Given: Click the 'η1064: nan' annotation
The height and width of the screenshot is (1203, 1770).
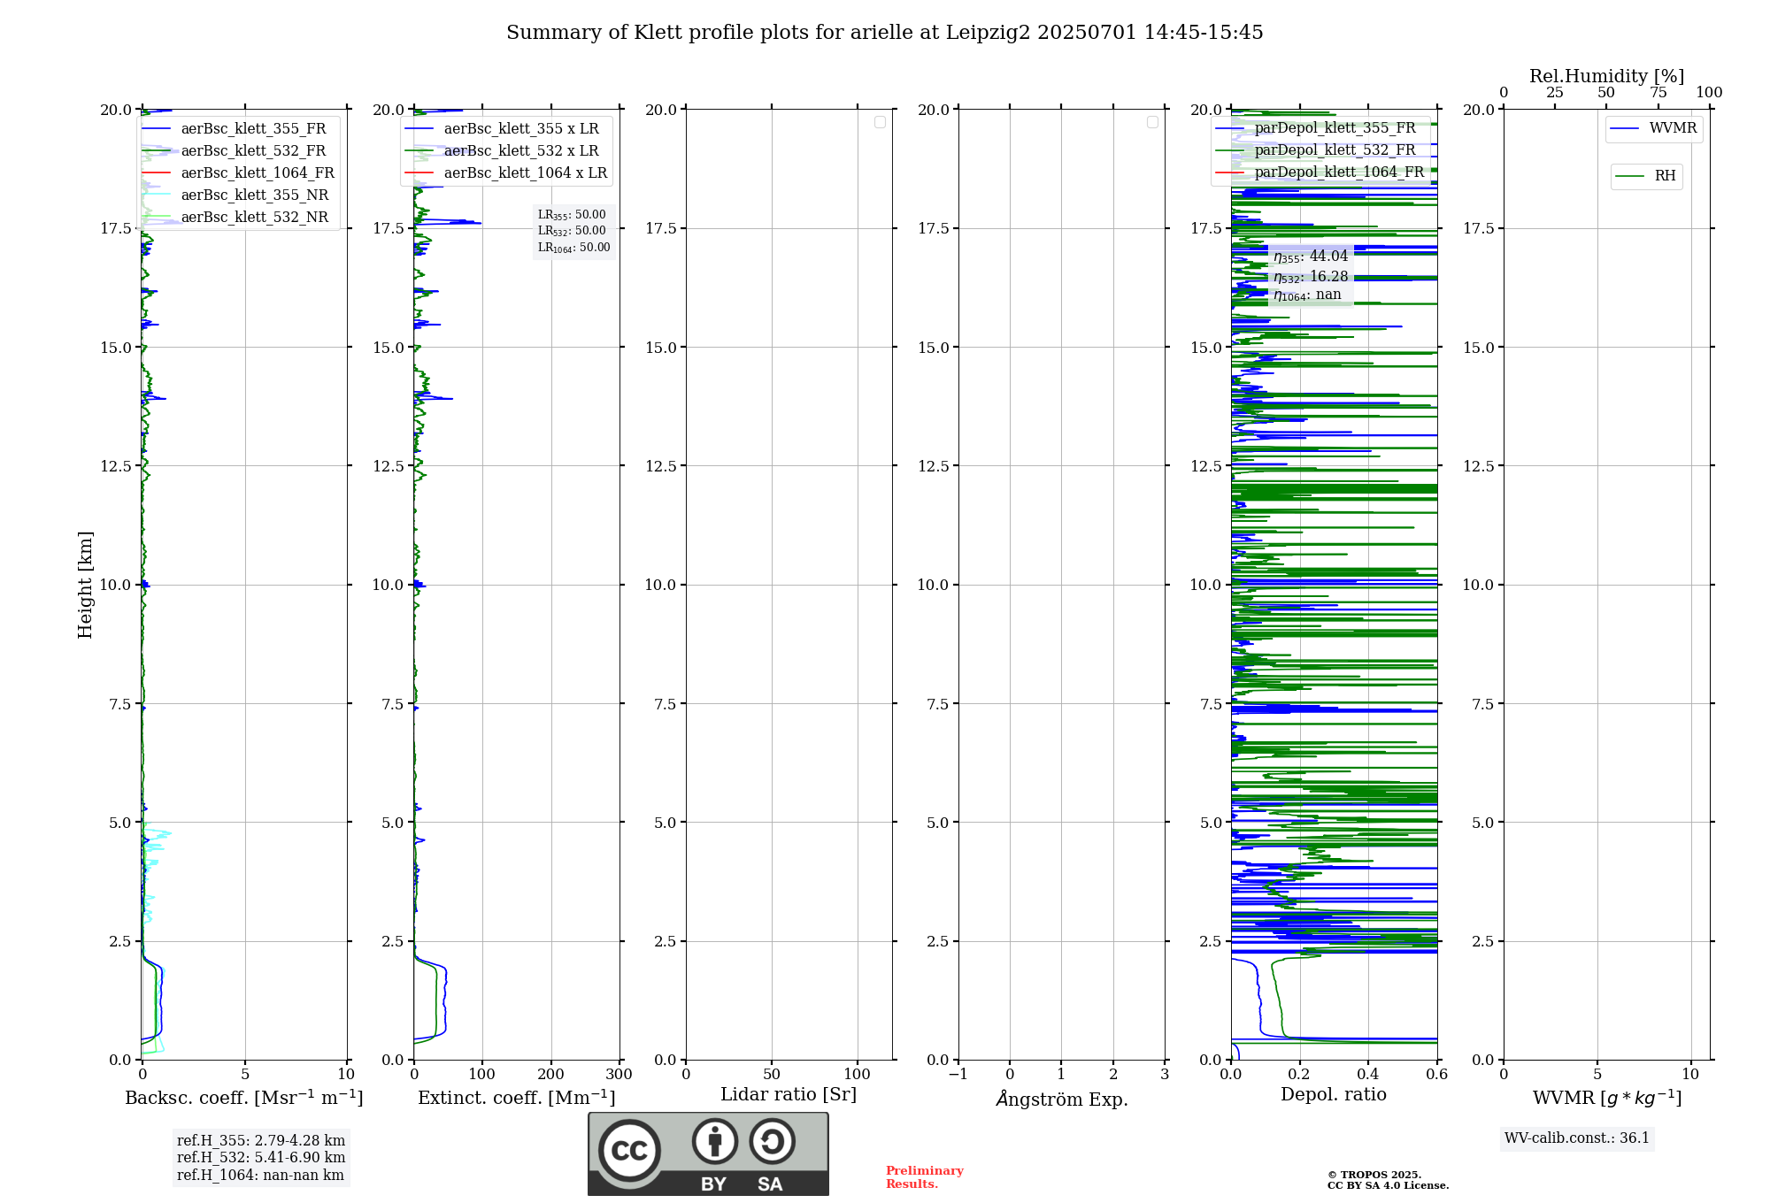Looking at the screenshot, I should [1307, 295].
